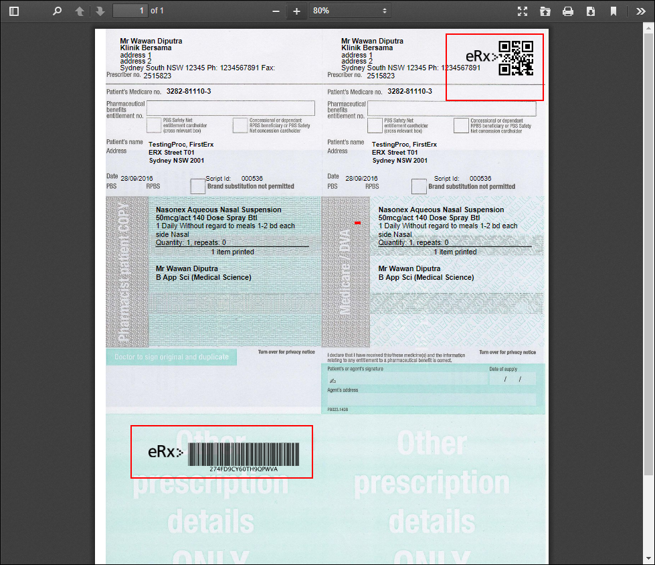Zoom in with the plus button
The width and height of the screenshot is (655, 565).
point(296,11)
